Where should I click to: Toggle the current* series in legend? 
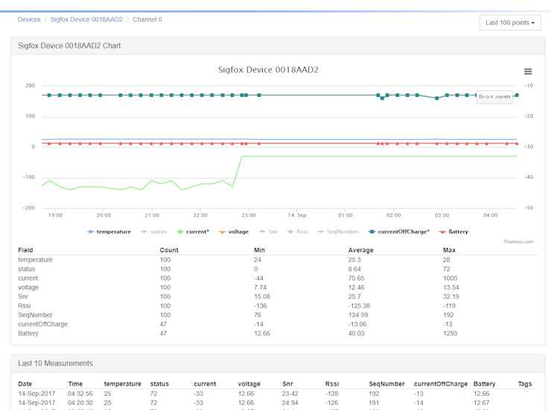coord(193,231)
